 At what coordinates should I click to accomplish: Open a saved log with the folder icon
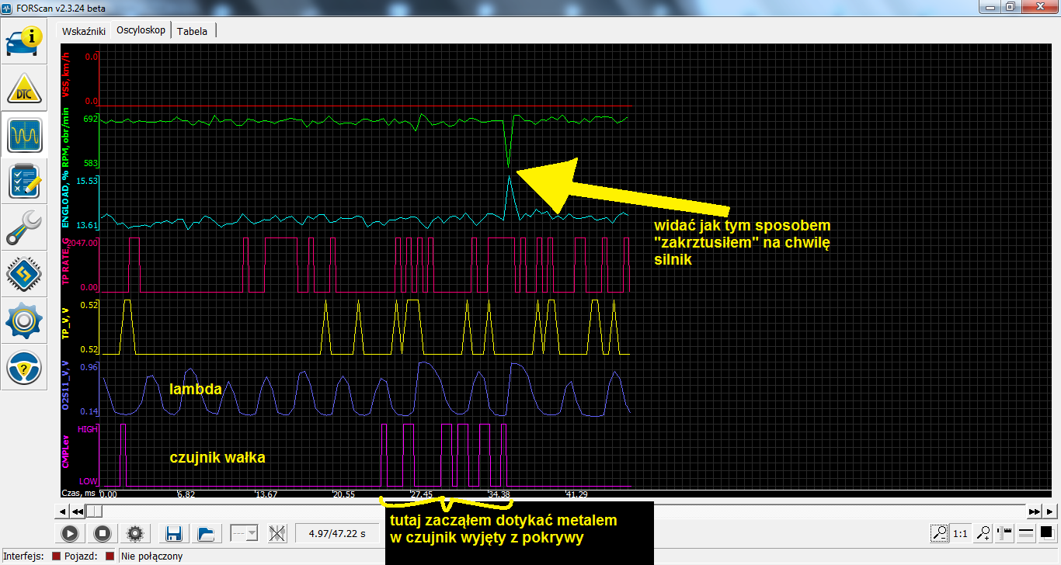tap(206, 533)
